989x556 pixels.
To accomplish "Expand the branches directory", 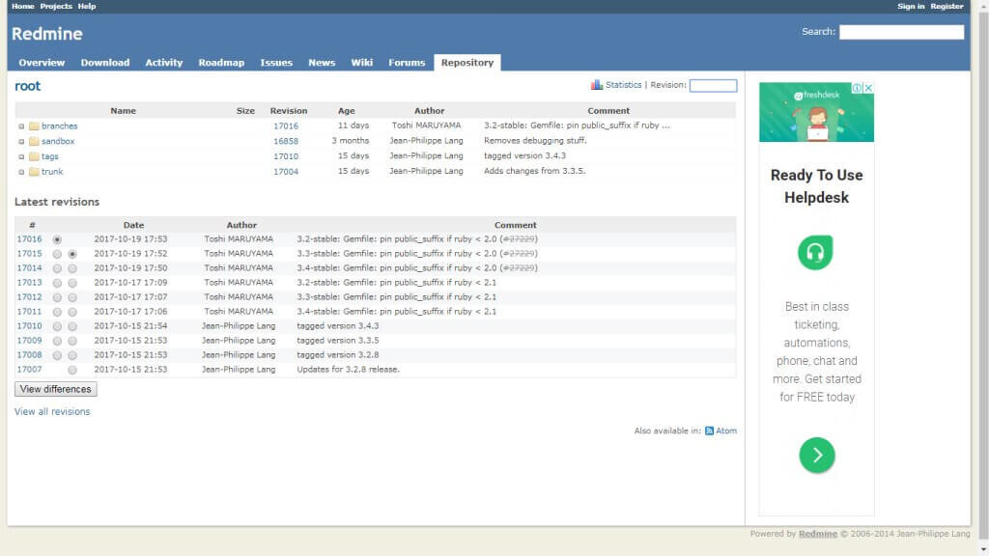I will pyautogui.click(x=21, y=126).
